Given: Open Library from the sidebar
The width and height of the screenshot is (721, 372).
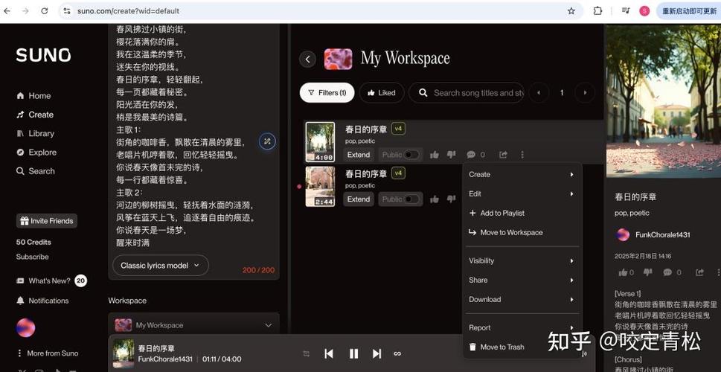Looking at the screenshot, I should tap(36, 133).
